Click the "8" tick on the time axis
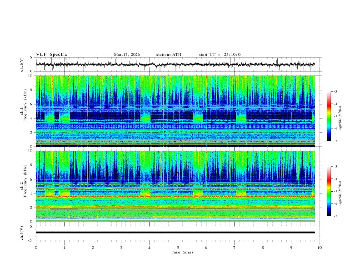Image resolution: width=360 pixels, height=278 pixels. click(263, 248)
